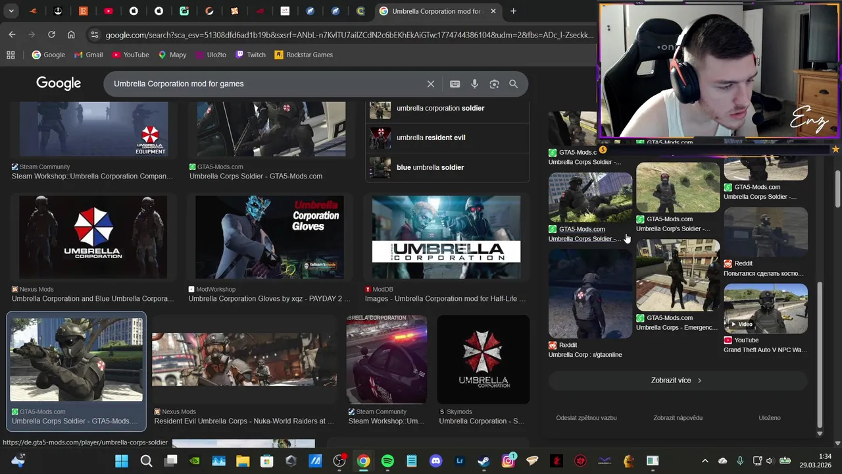The image size is (842, 474).
Task: Reload the page with the refresh icon
Action: [x=51, y=34]
